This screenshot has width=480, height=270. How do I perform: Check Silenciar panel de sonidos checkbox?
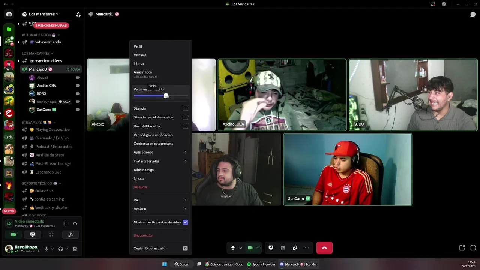click(x=185, y=117)
